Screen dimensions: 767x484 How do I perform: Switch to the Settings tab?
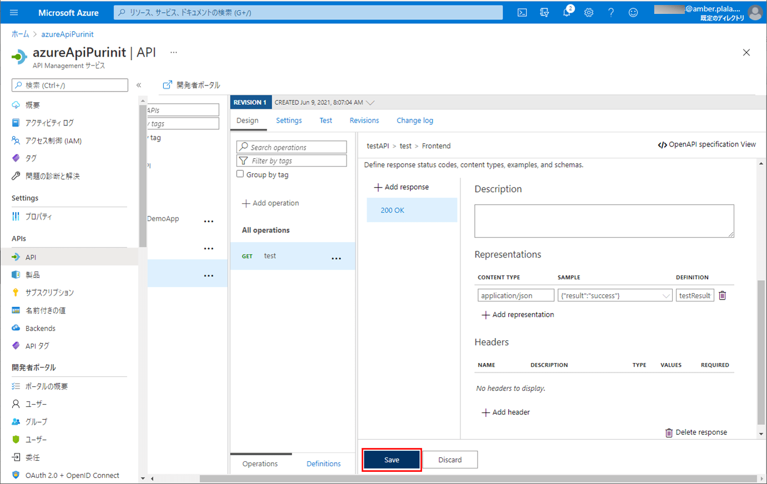pyautogui.click(x=289, y=120)
